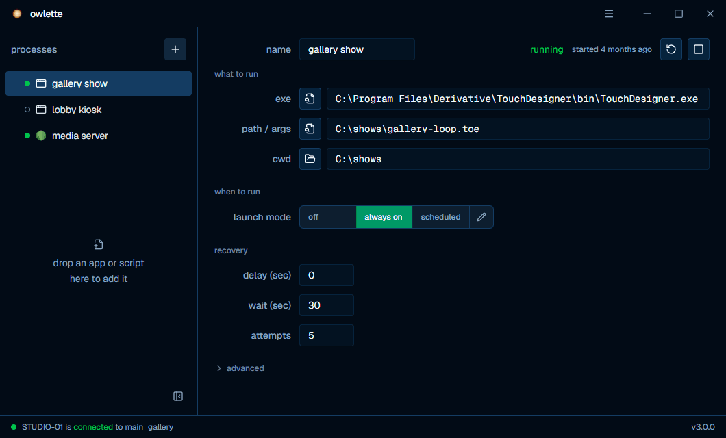This screenshot has height=438, width=726.
Task: Click 'drop an app or script' text
Action: point(98,263)
